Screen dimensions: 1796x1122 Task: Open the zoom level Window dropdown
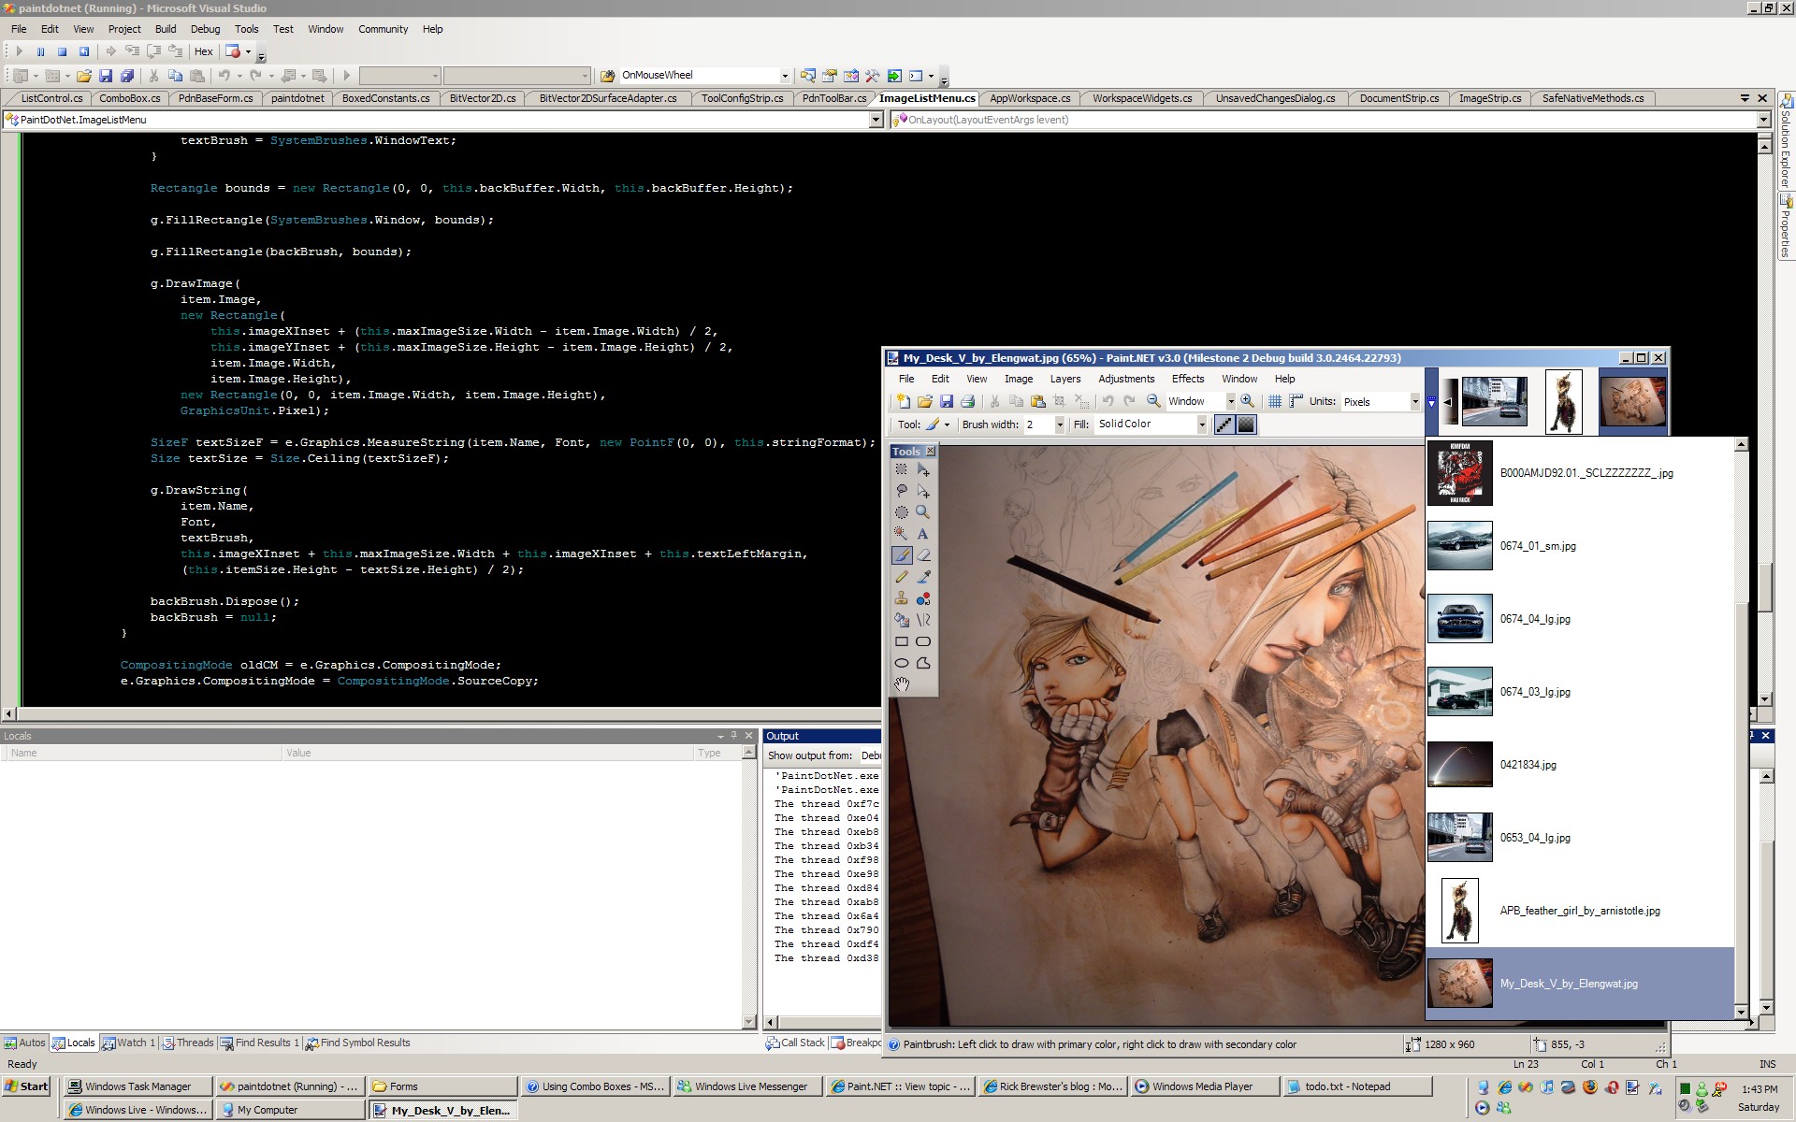point(1231,401)
